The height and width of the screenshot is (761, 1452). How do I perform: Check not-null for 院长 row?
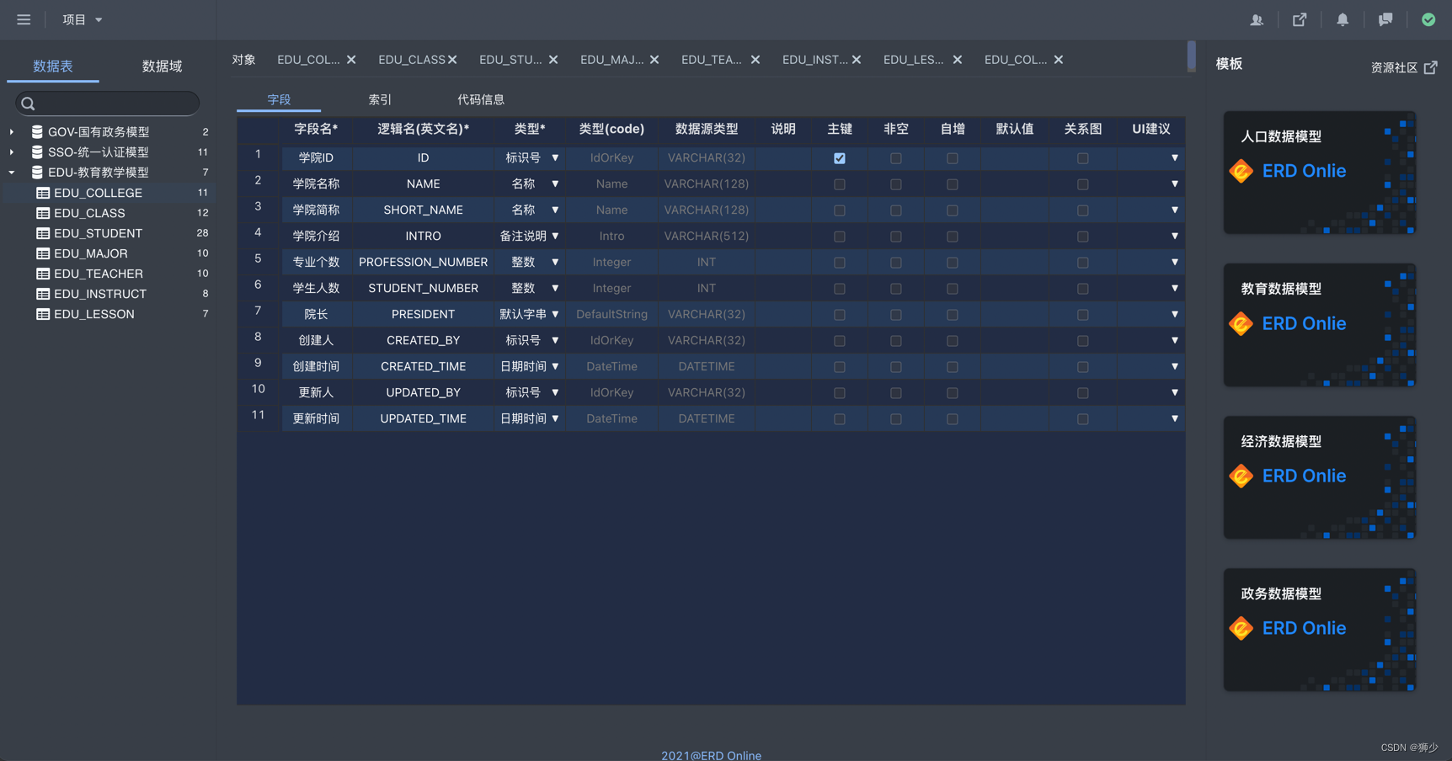point(896,315)
